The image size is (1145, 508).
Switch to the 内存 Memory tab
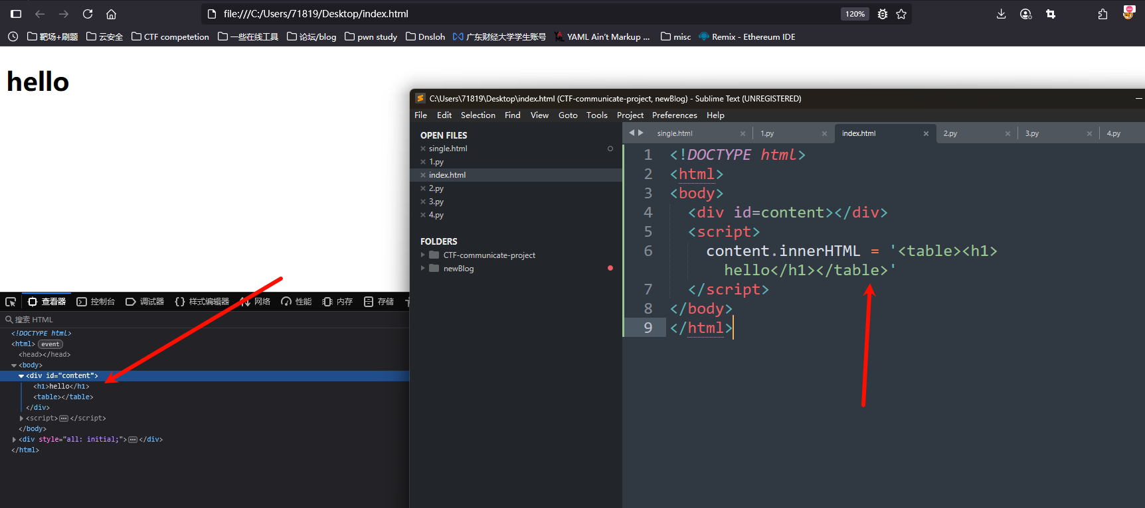coord(337,302)
